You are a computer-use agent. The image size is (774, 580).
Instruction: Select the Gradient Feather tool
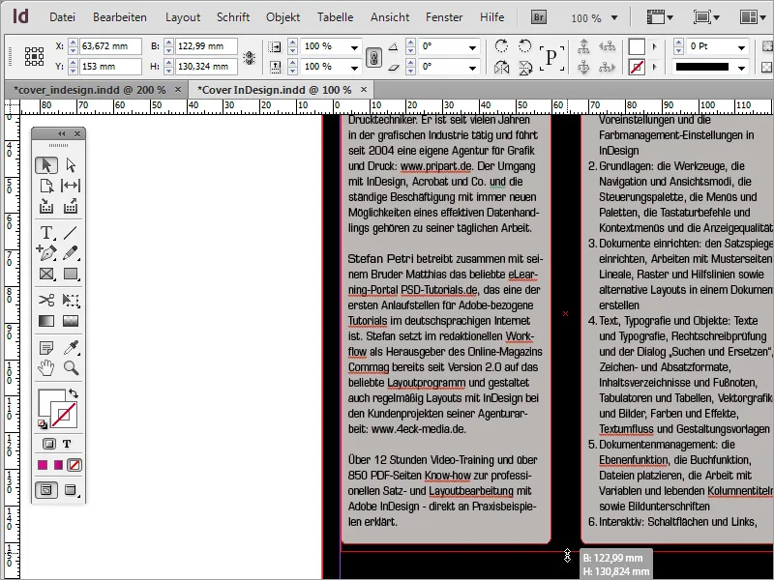tap(71, 321)
